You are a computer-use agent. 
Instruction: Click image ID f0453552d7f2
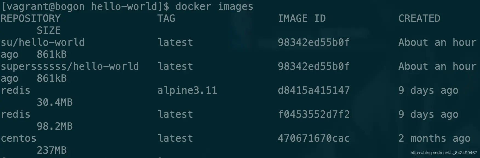[x=314, y=114]
